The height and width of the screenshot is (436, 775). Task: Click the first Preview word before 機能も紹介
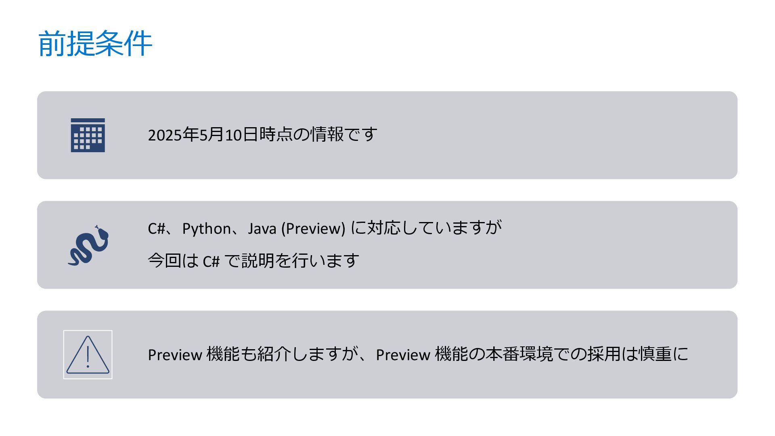pyautogui.click(x=175, y=355)
